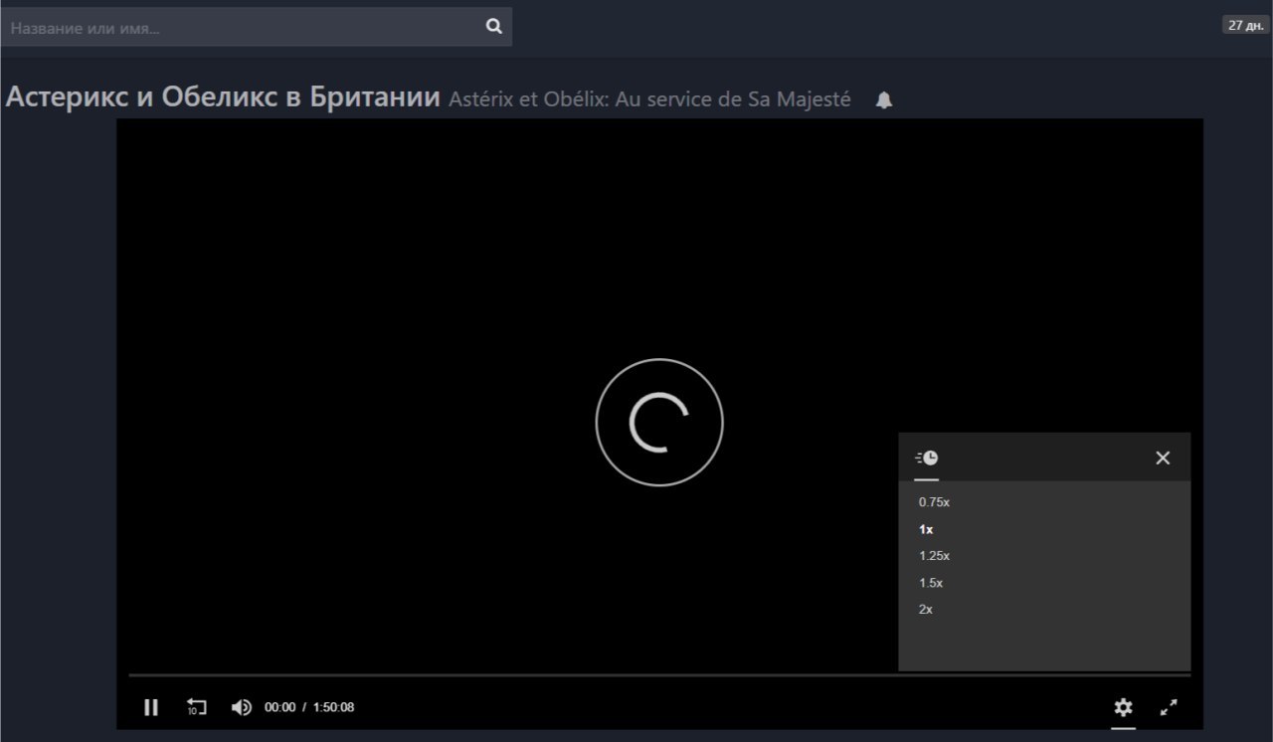Click the search magnifier button

coord(494,27)
